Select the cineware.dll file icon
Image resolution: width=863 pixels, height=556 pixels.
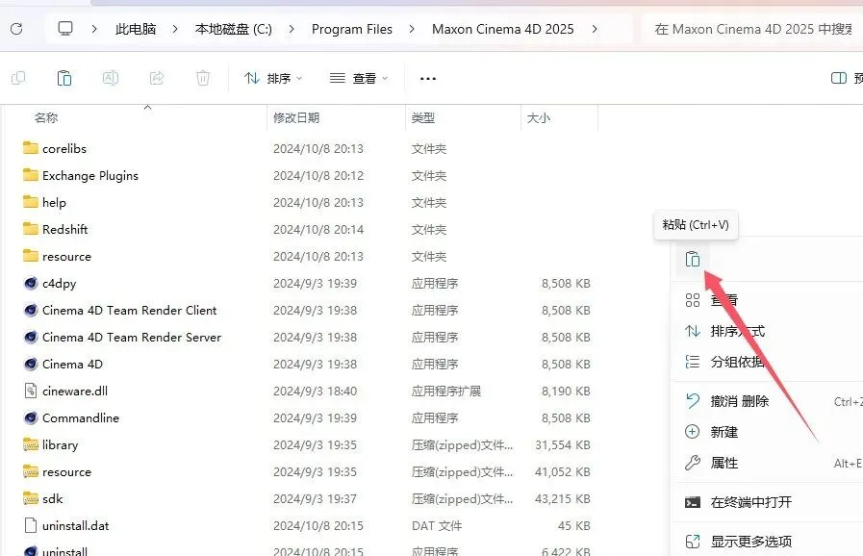31,391
